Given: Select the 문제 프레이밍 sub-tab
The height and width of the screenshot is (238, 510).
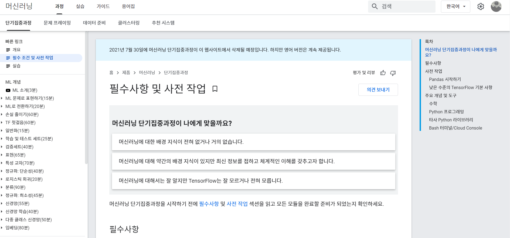Looking at the screenshot, I should pos(57,23).
